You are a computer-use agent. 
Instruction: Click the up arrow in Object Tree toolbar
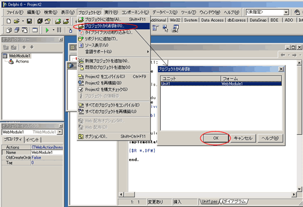tap(24, 47)
